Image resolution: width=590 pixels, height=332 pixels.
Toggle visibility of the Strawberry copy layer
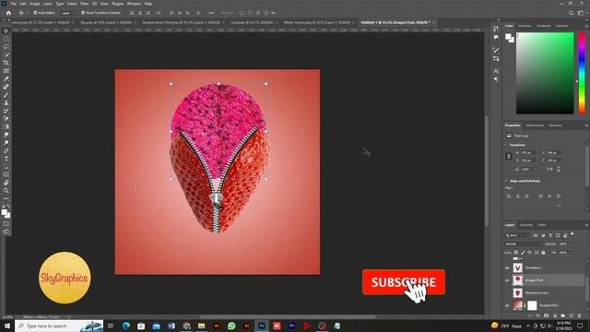[507, 293]
